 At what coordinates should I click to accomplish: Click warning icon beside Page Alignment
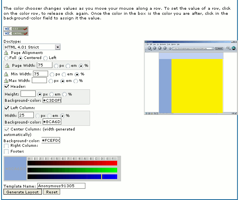tap(6, 53)
